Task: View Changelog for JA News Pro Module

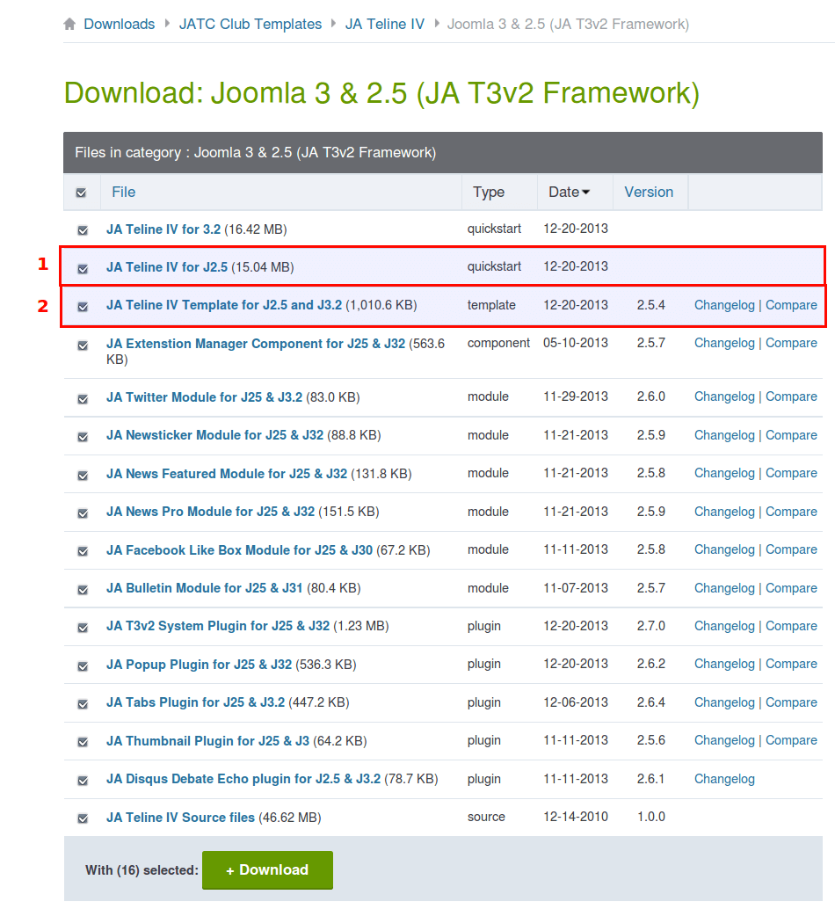Action: point(724,512)
